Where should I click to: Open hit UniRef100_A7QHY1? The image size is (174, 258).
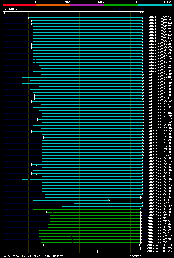[x=159, y=21]
